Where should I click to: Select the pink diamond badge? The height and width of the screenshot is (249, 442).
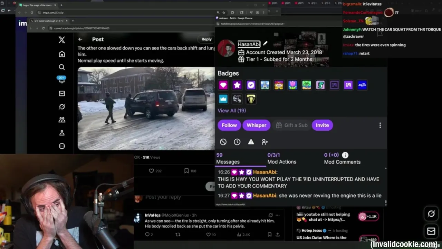click(223, 85)
